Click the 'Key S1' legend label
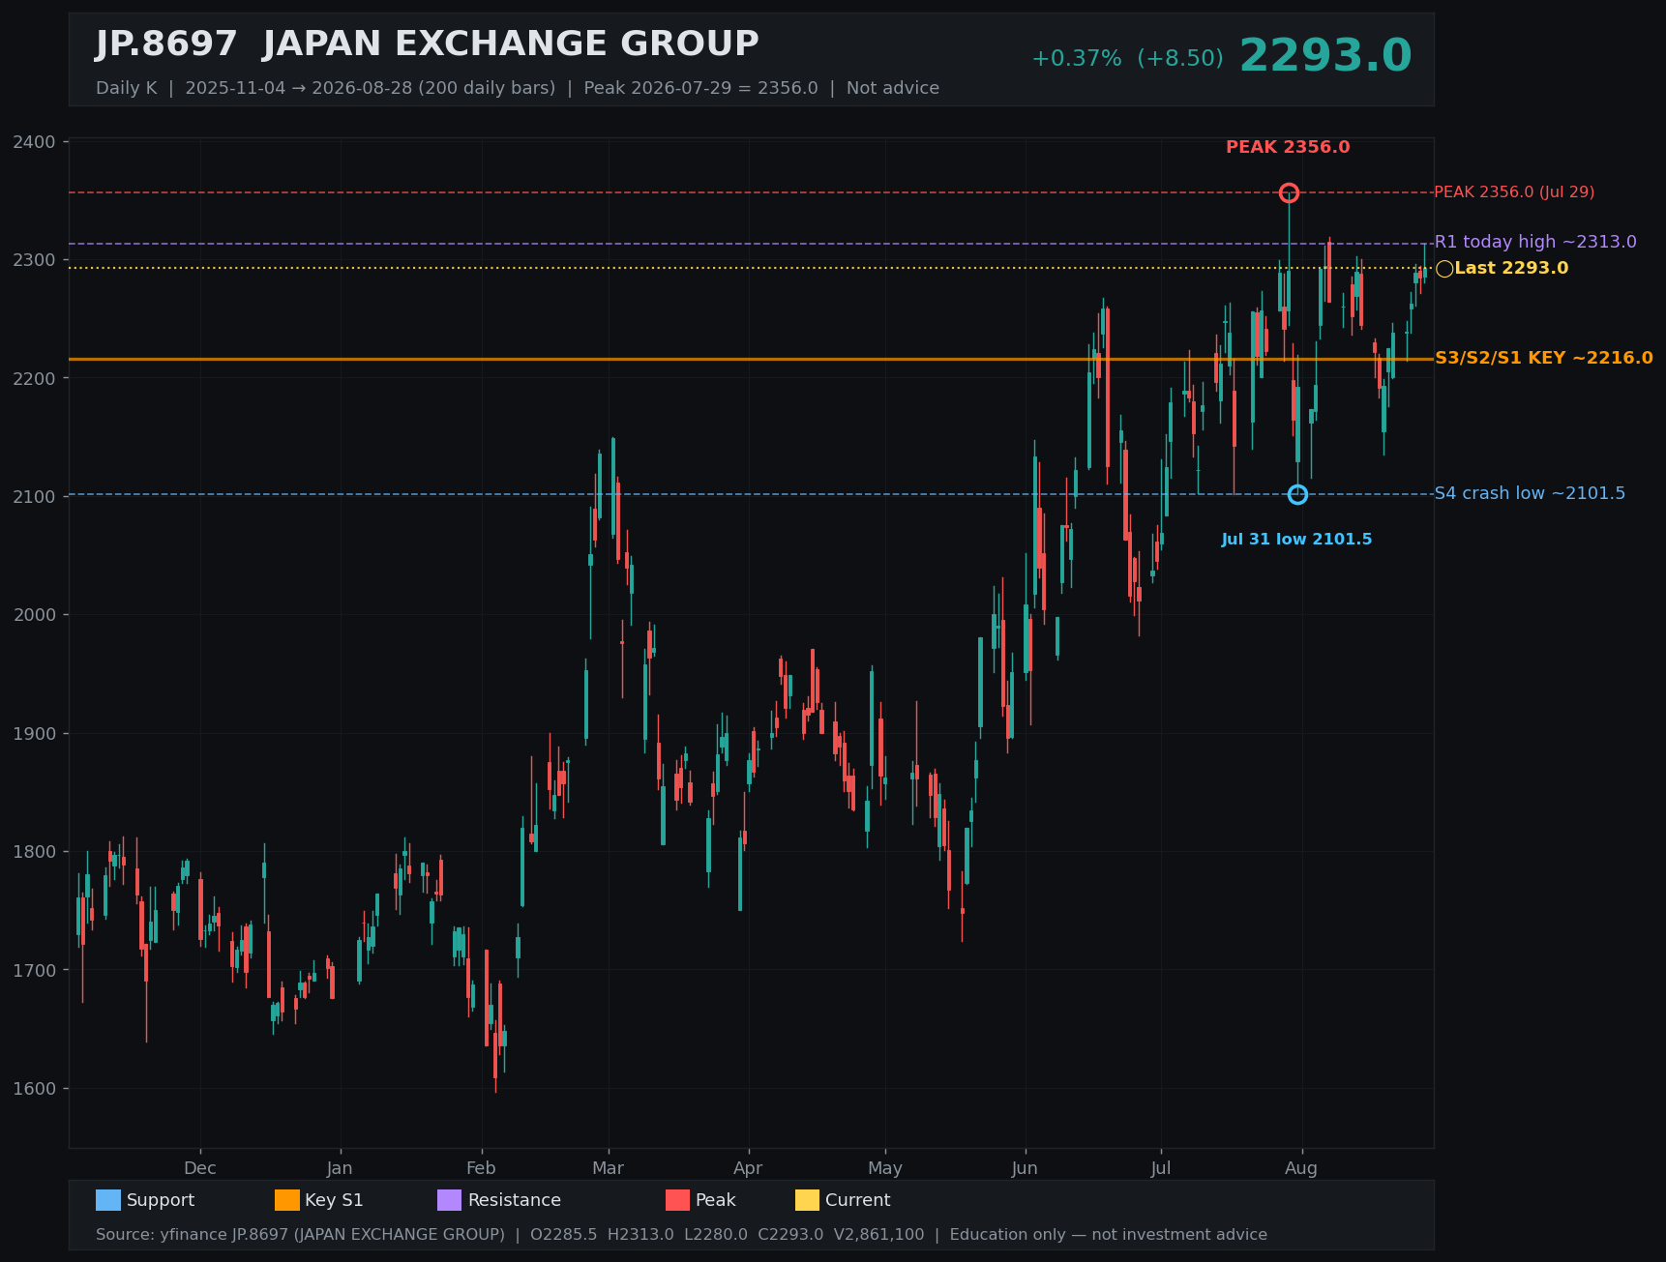Image resolution: width=1666 pixels, height=1262 pixels. [x=334, y=1200]
